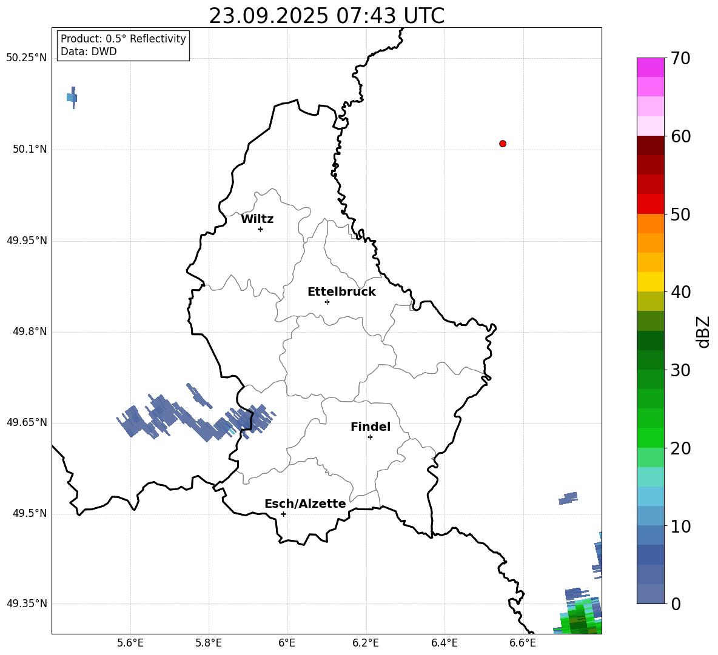Click the 50 label on the colorbar
Image resolution: width=718 pixels, height=655 pixels.
(x=680, y=214)
